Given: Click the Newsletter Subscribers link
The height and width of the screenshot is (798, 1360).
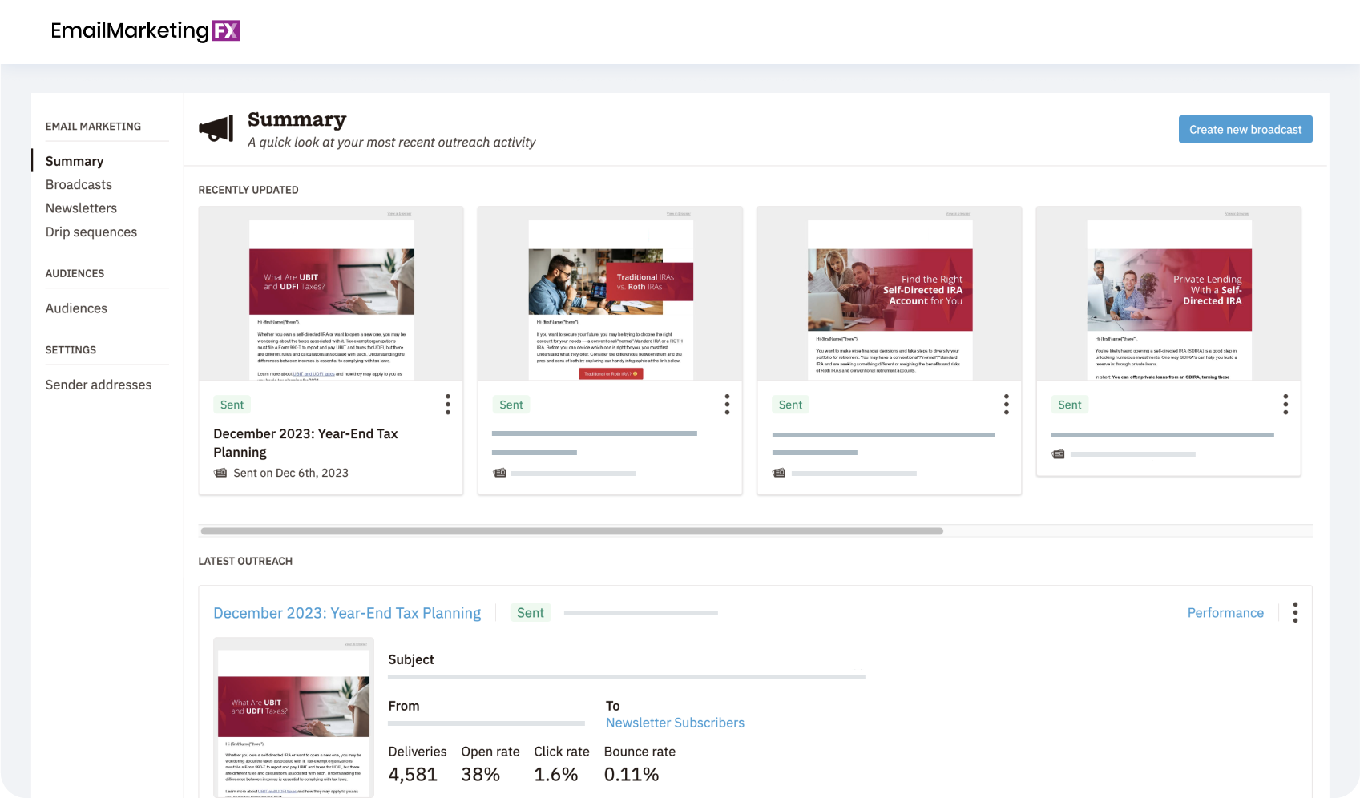Looking at the screenshot, I should point(675,723).
